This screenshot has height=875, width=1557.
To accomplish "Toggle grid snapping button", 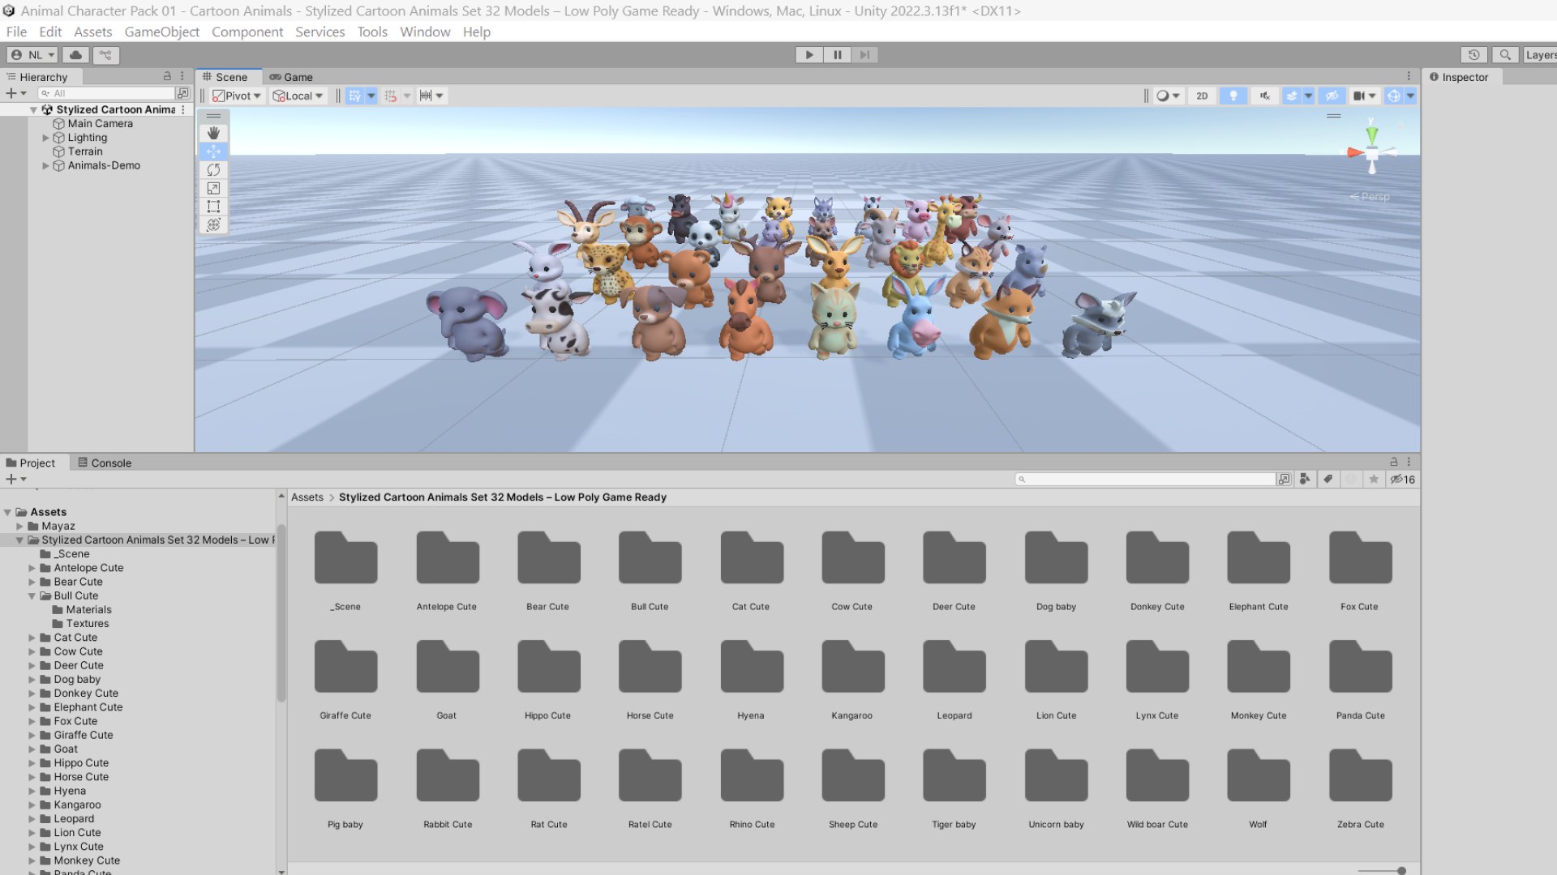I will pyautogui.click(x=390, y=96).
